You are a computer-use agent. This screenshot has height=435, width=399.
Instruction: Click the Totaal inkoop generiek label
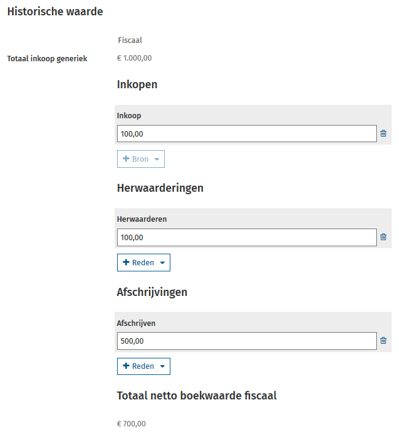47,59
